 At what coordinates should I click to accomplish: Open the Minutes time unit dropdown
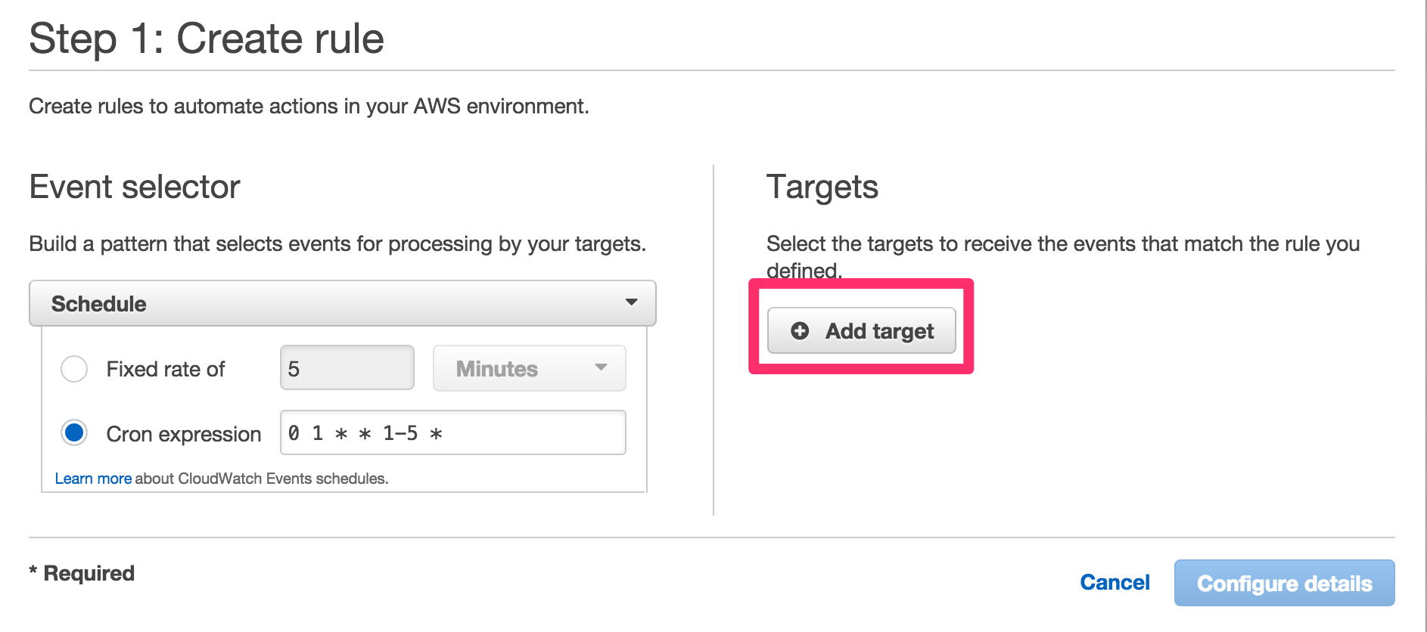[x=528, y=368]
